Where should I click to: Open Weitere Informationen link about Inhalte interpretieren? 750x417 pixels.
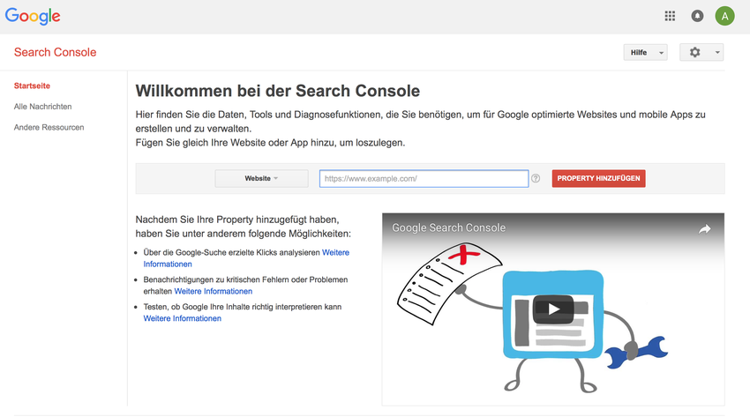tap(183, 318)
